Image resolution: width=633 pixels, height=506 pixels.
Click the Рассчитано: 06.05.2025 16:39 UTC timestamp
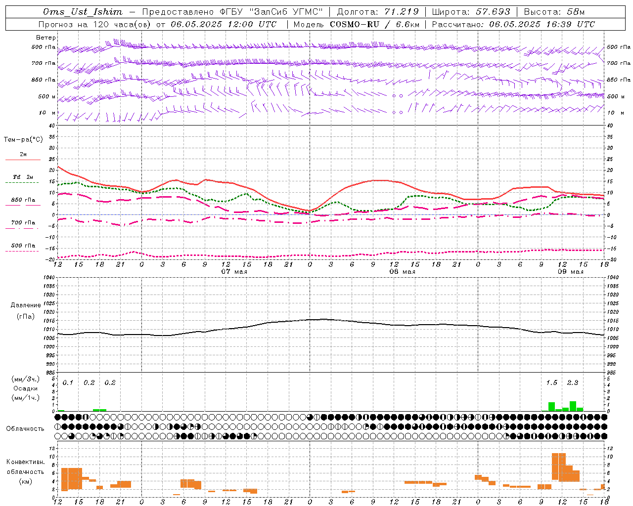pyautogui.click(x=513, y=24)
